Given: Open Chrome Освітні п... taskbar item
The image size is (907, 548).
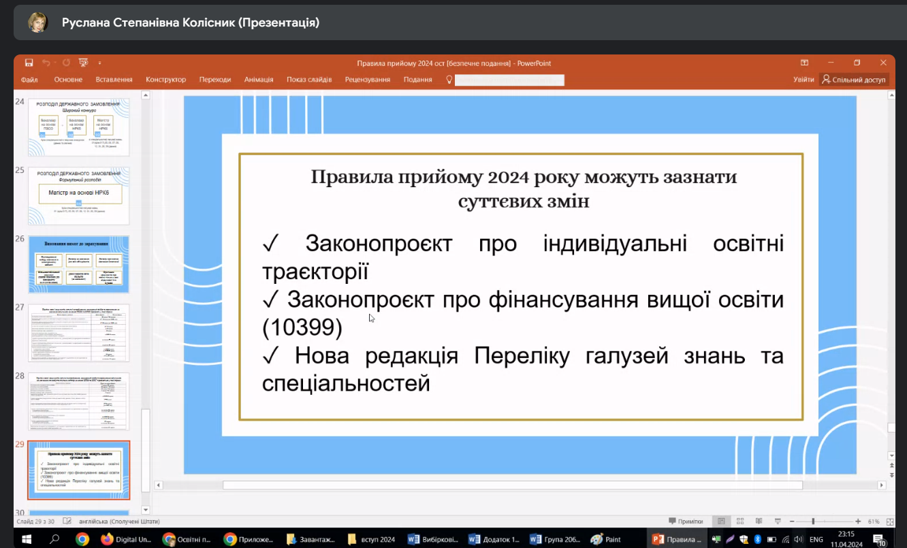Looking at the screenshot, I should pyautogui.click(x=188, y=539).
